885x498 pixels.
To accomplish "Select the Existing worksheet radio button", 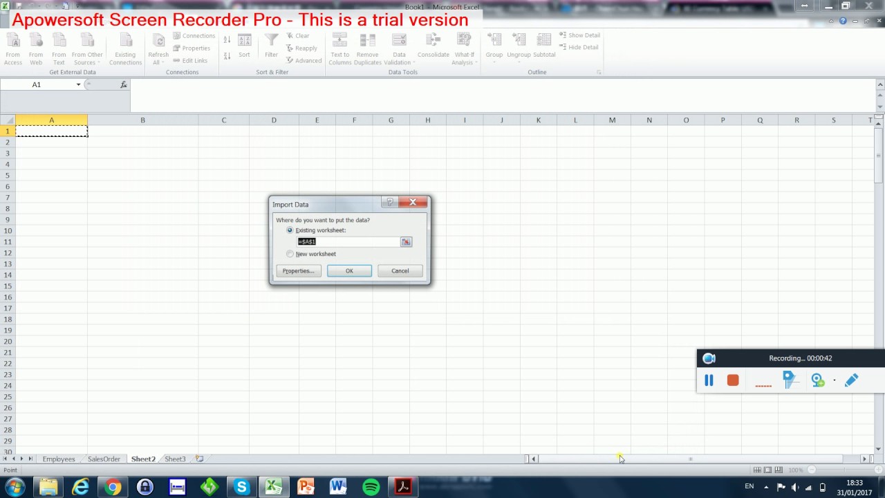I will pyautogui.click(x=290, y=230).
